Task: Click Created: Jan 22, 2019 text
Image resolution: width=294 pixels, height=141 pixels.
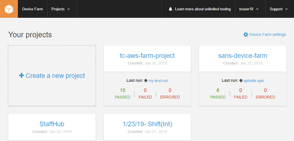Action: [52, 132]
